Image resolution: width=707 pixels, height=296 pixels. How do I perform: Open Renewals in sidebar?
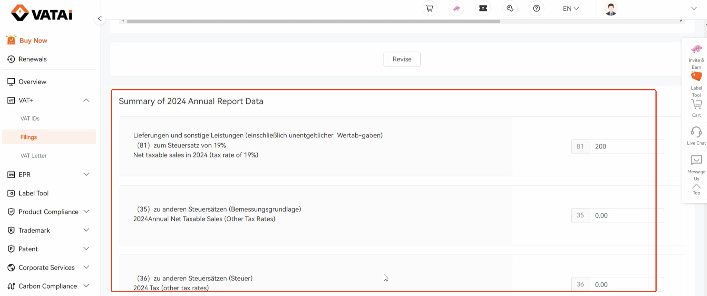click(33, 59)
